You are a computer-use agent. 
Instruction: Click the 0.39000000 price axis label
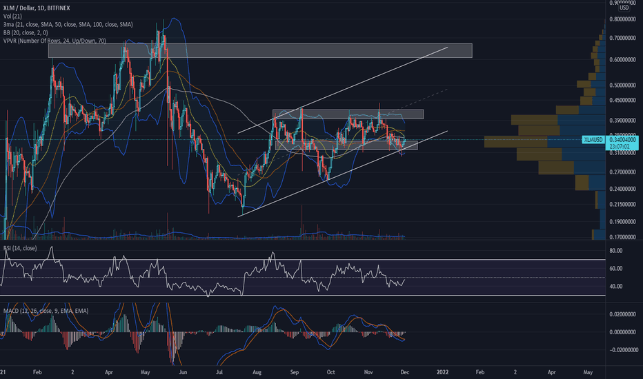click(622, 120)
